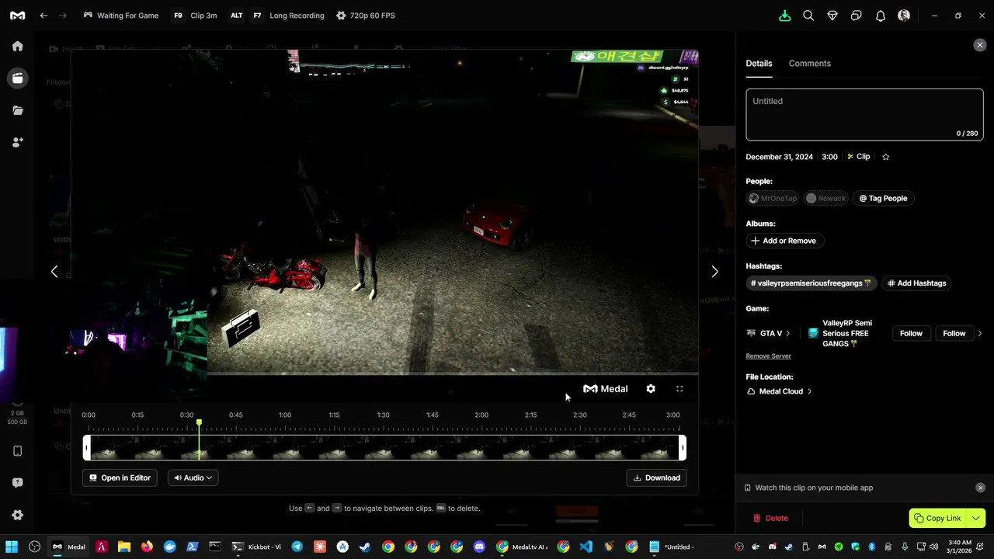Image resolution: width=994 pixels, height=559 pixels.
Task: Open ValleyRP Semi Serious server link
Action: point(841,333)
